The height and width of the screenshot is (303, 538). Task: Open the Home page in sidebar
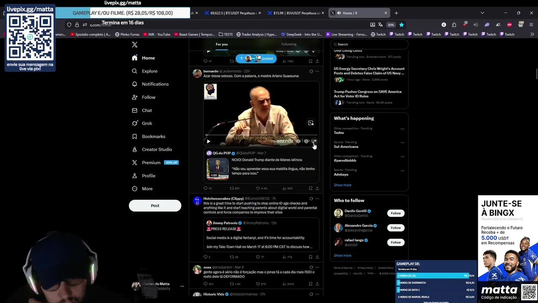pyautogui.click(x=143, y=58)
